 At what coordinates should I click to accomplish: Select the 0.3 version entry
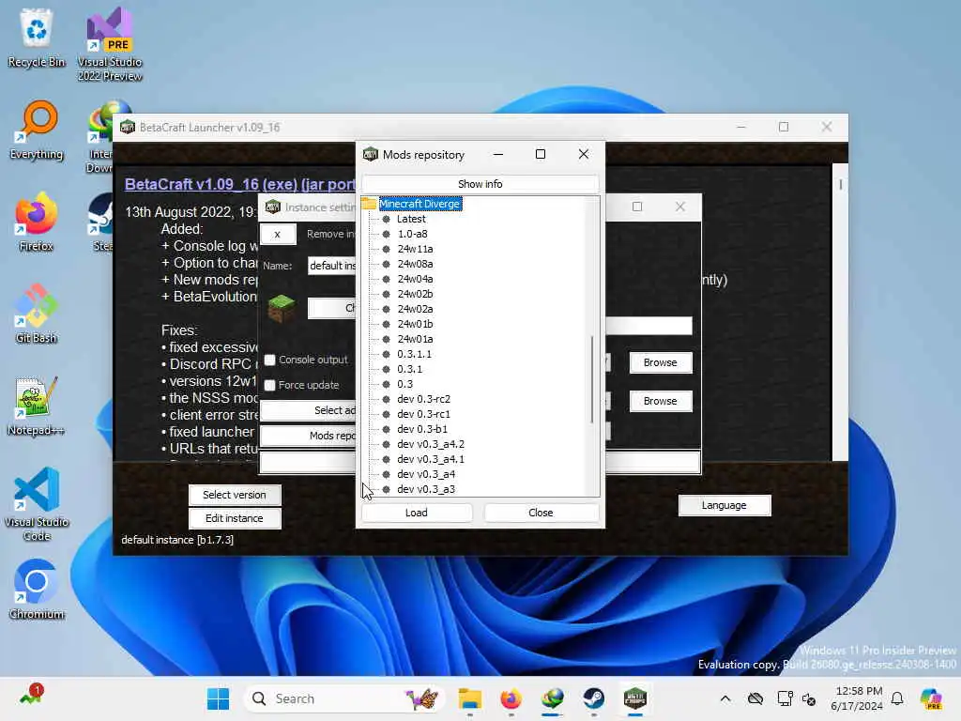click(x=404, y=384)
